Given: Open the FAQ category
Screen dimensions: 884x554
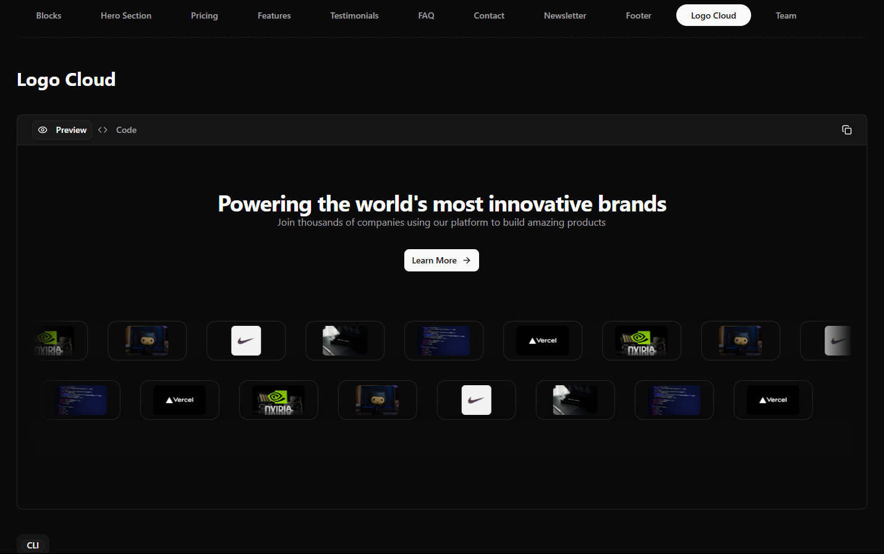Looking at the screenshot, I should [x=426, y=15].
